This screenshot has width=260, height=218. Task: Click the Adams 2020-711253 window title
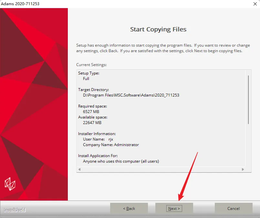click(x=20, y=4)
